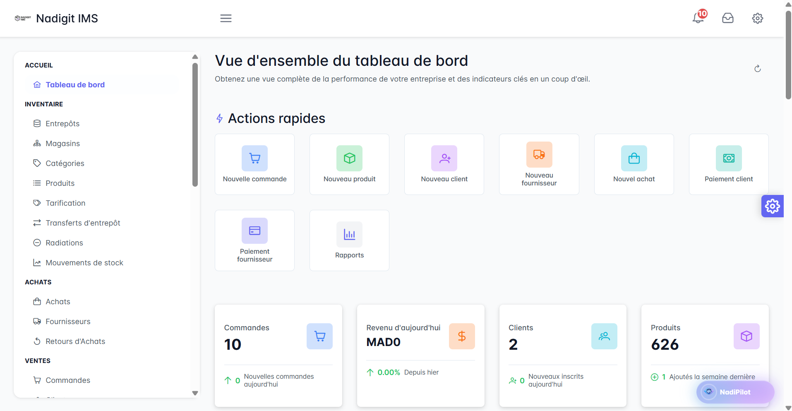
Task: Click the Nadigit IMS title text
Action: pos(67,18)
